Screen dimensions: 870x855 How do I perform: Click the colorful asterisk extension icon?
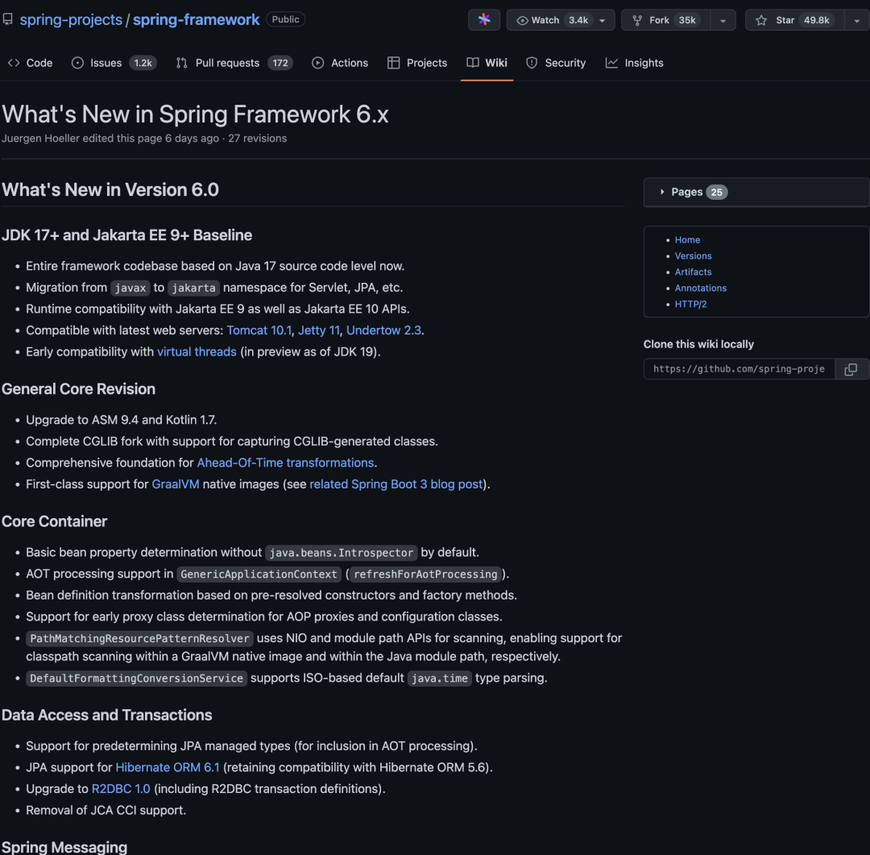[484, 20]
